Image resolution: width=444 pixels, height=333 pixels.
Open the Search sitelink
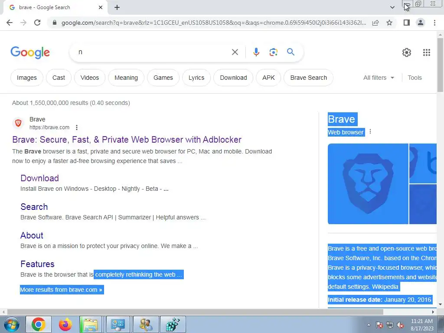[x=34, y=207]
